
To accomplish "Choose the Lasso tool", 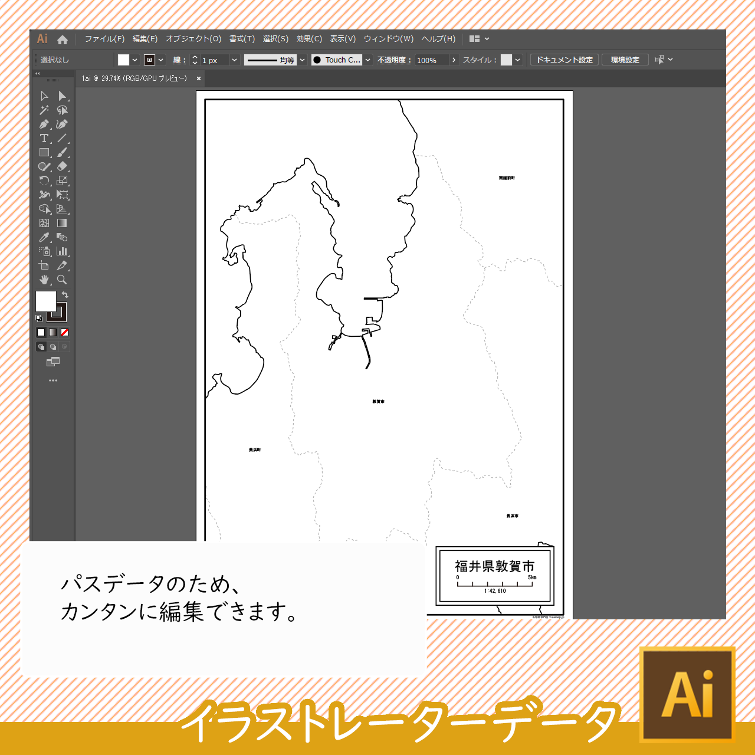I will pos(62,110).
